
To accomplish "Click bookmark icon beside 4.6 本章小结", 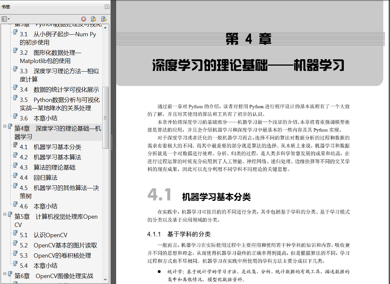I will click(16, 204).
